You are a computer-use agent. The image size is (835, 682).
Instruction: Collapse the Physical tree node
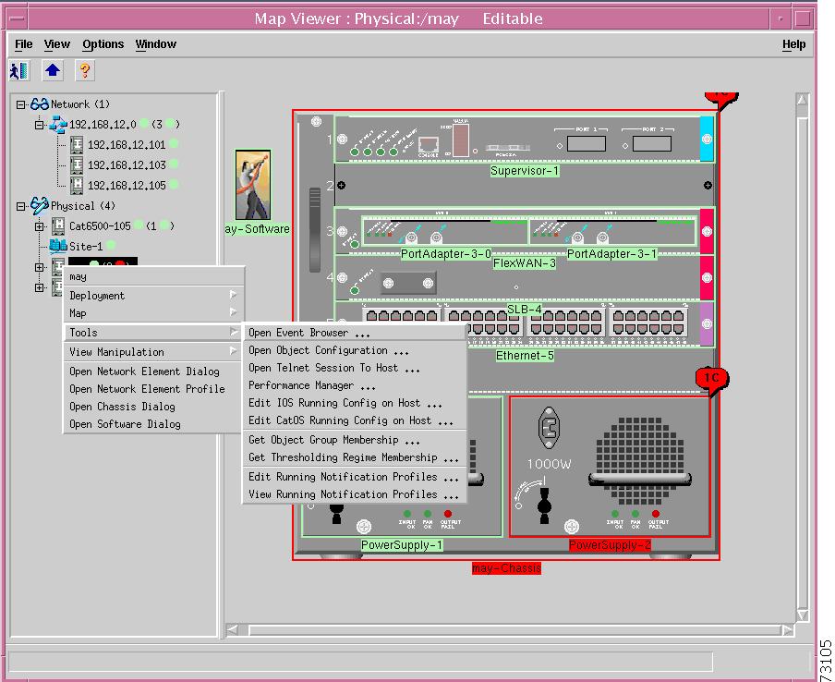[x=20, y=206]
